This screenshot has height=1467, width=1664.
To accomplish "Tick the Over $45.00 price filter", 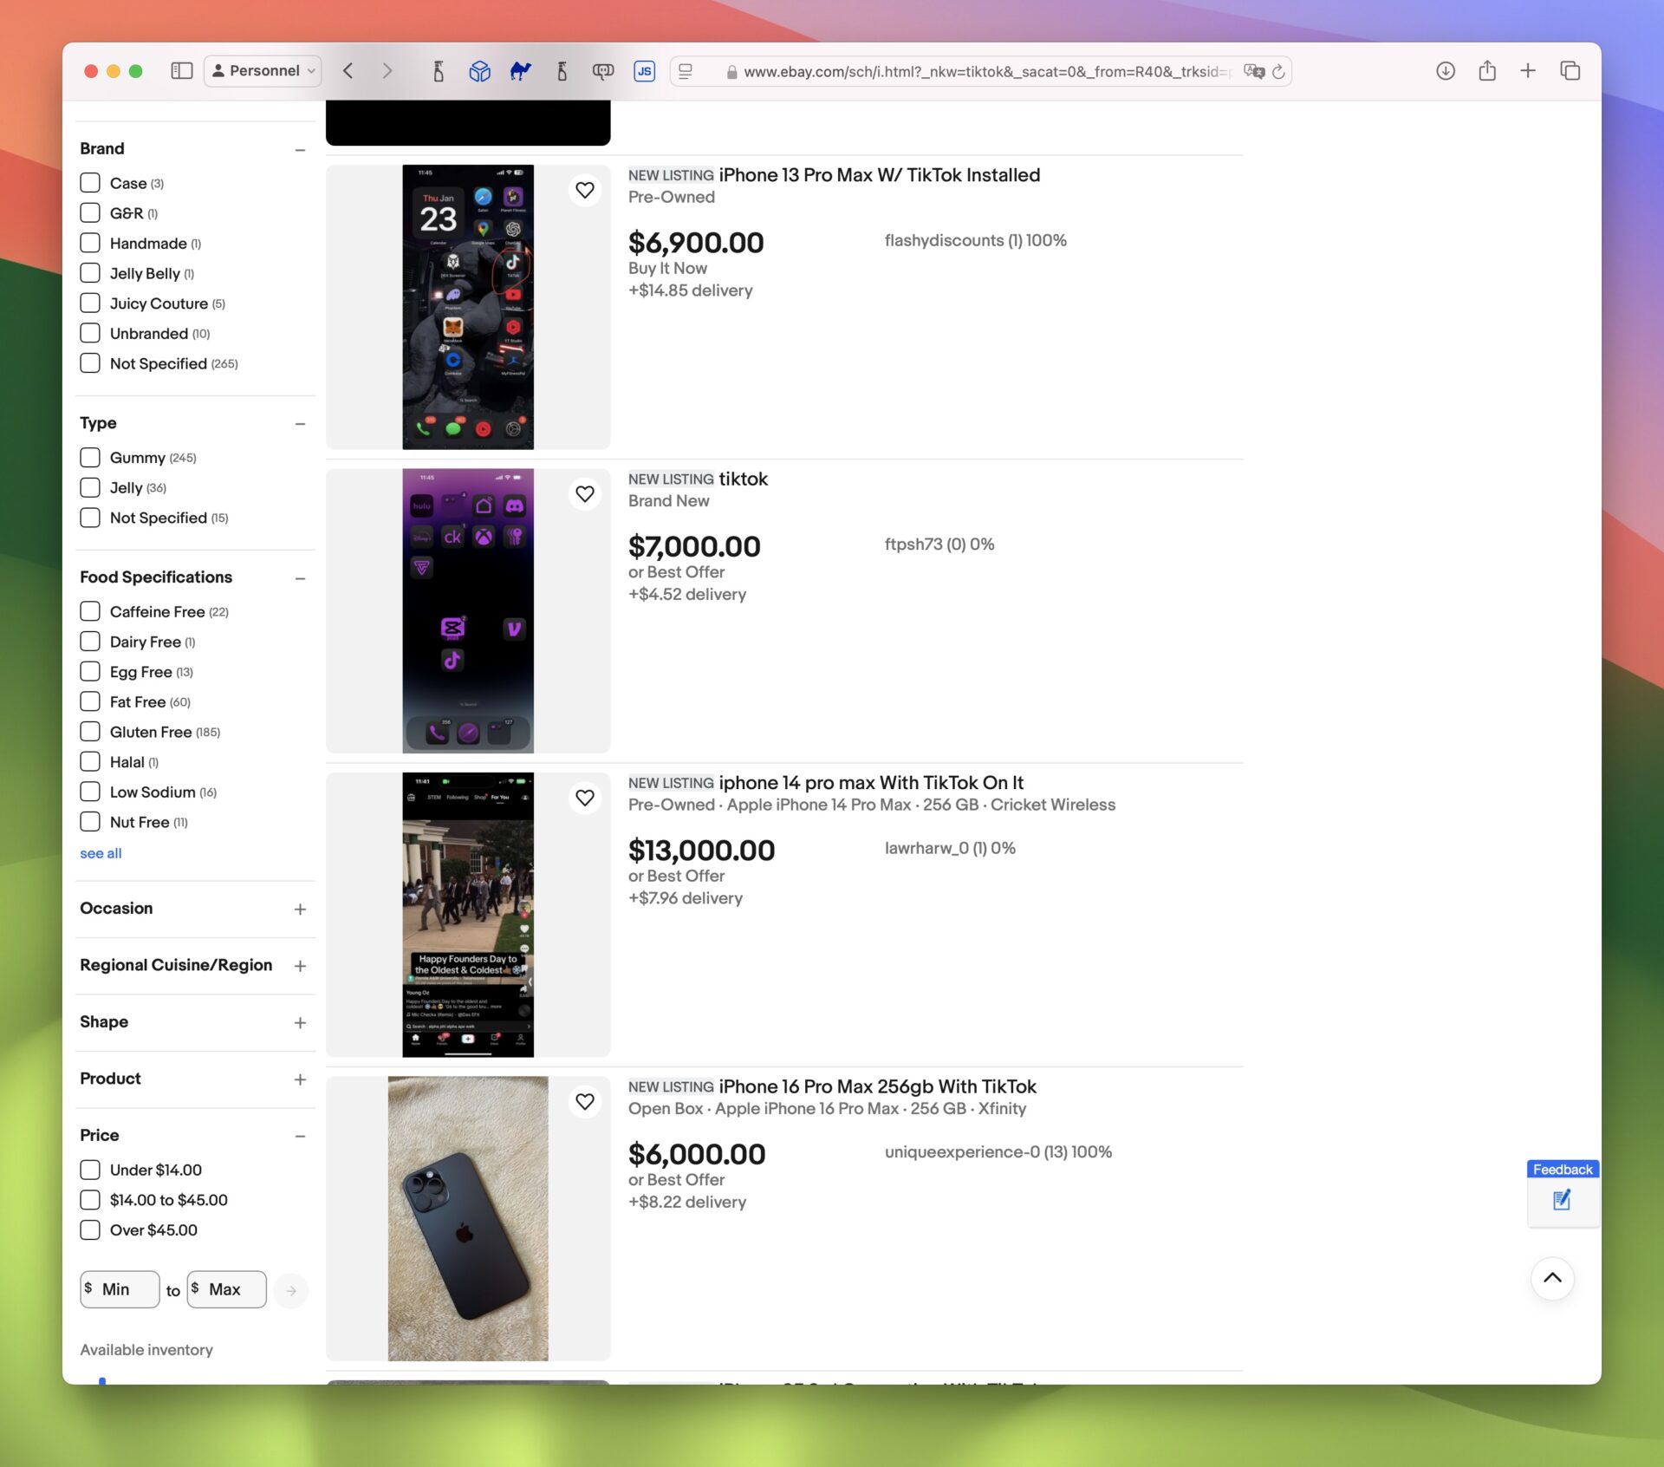I will (90, 1229).
